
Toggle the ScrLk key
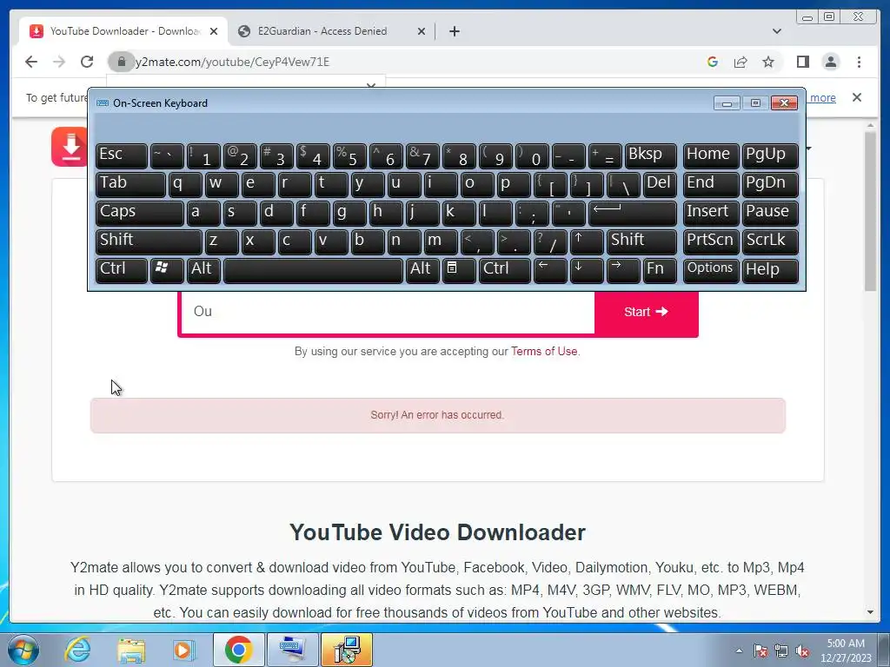point(770,241)
